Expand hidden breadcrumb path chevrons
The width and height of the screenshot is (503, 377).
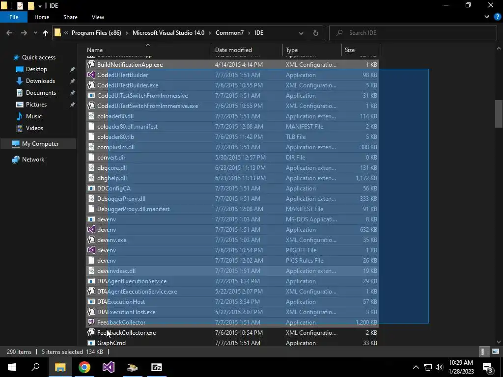[66, 33]
